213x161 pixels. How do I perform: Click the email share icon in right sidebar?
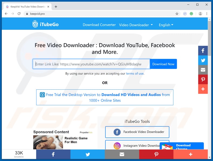click(203, 70)
